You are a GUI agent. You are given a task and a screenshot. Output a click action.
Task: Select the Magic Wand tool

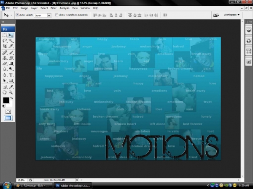[x=11, y=41]
